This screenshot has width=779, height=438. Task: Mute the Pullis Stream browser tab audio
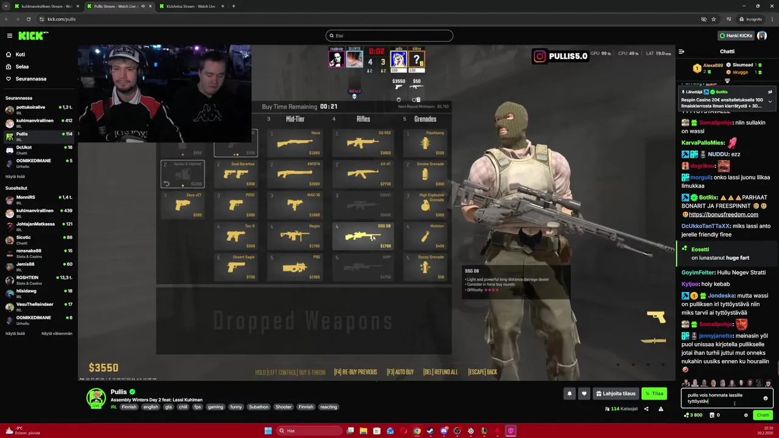pos(143,6)
